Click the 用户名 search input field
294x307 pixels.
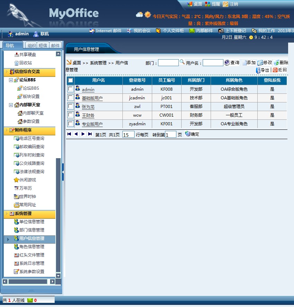pyautogui.click(x=213, y=63)
